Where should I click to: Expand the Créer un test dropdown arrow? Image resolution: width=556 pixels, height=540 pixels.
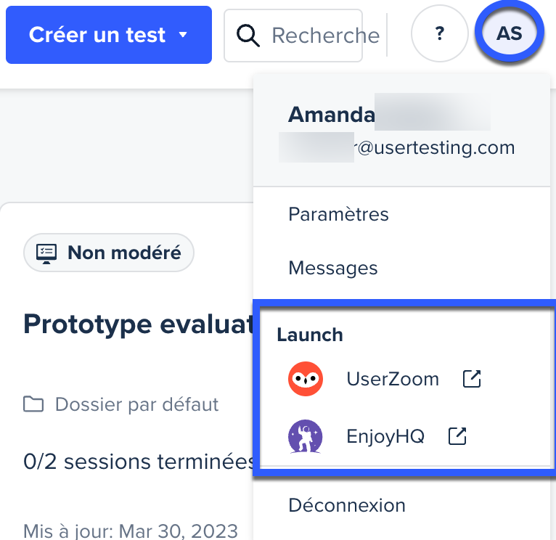coord(183,34)
